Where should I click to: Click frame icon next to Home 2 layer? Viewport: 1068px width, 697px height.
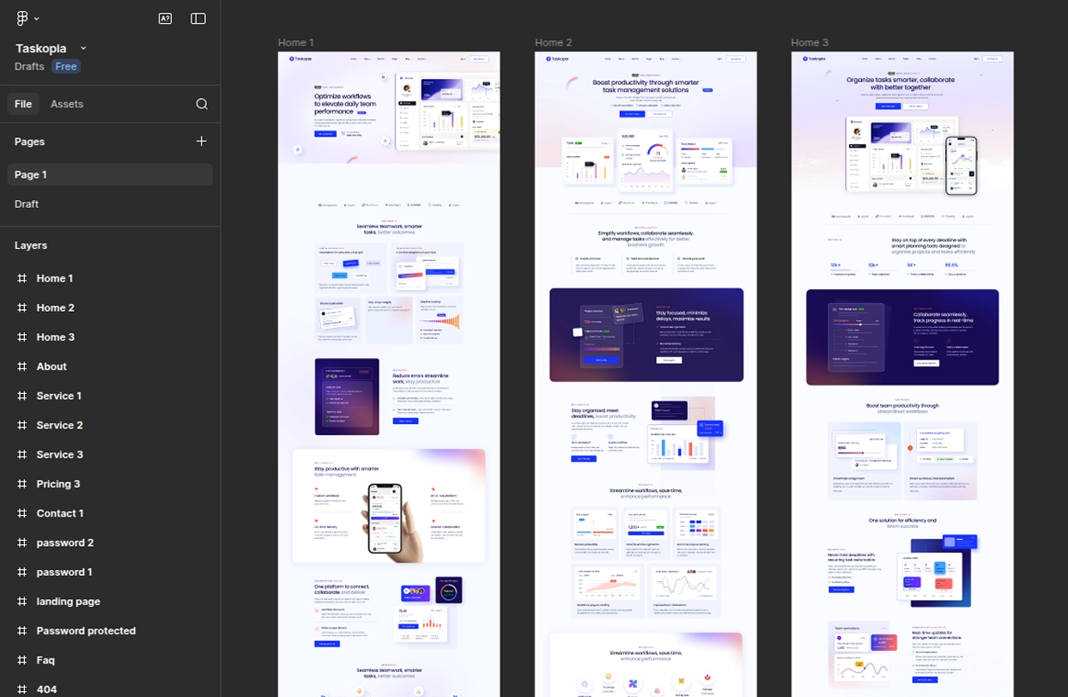22,307
